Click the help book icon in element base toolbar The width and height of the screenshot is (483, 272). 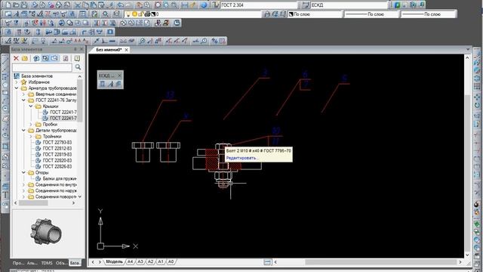click(x=77, y=58)
